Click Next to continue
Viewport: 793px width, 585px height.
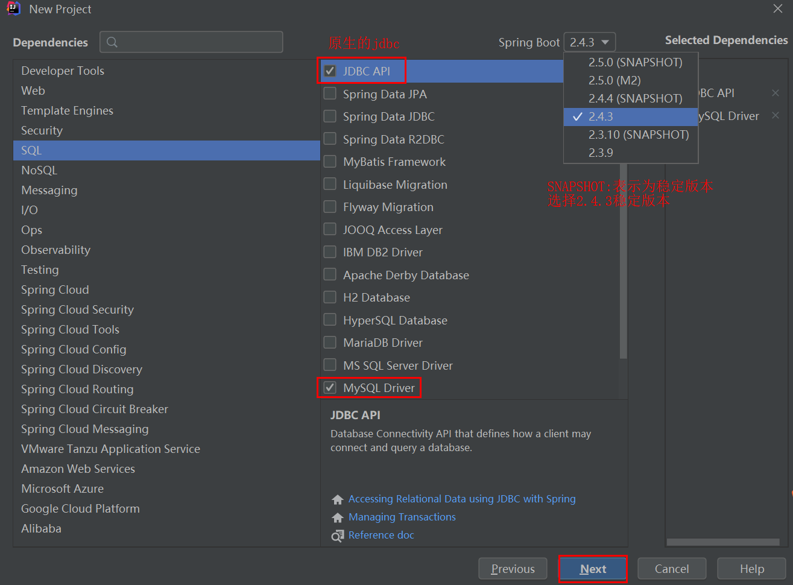point(593,569)
